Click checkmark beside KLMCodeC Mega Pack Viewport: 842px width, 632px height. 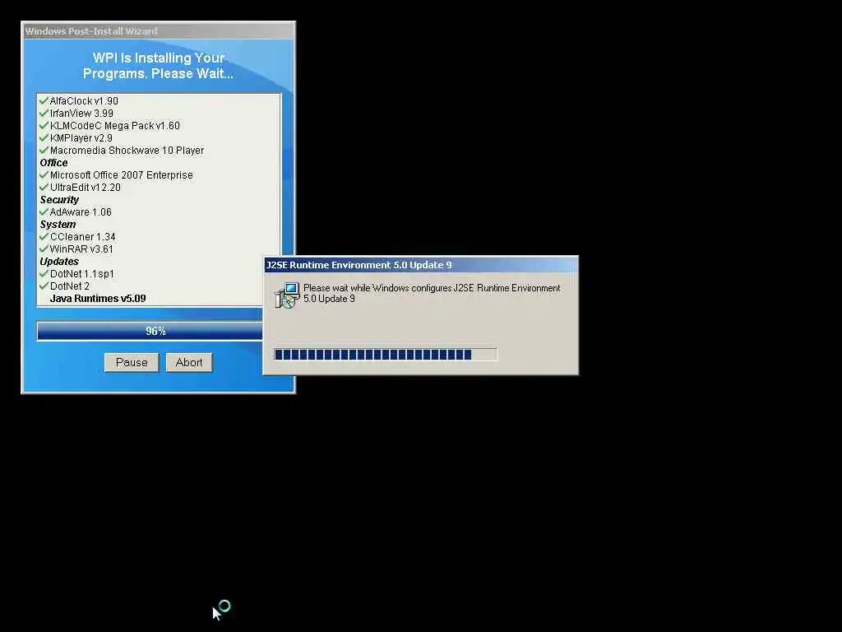click(x=44, y=125)
